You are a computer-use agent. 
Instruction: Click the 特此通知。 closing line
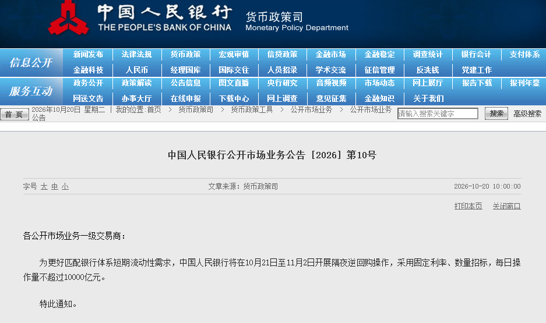(x=58, y=304)
